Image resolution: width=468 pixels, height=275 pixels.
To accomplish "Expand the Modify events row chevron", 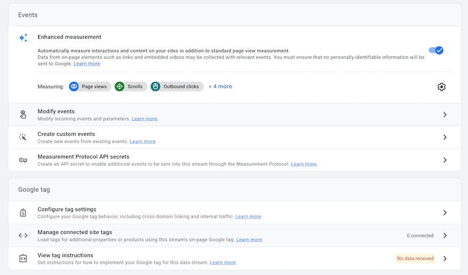I will 445,115.
